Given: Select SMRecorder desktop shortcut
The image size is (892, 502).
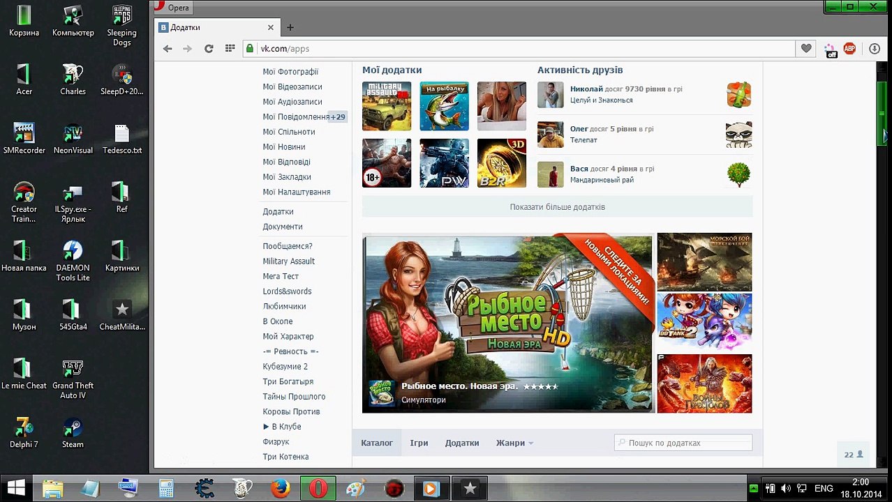Looking at the screenshot, I should coord(24,139).
